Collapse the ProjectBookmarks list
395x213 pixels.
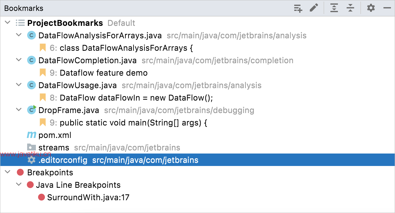coord(8,23)
